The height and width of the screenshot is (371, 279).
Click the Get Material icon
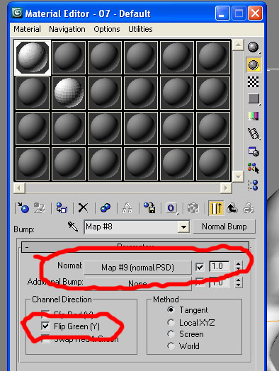click(23, 208)
